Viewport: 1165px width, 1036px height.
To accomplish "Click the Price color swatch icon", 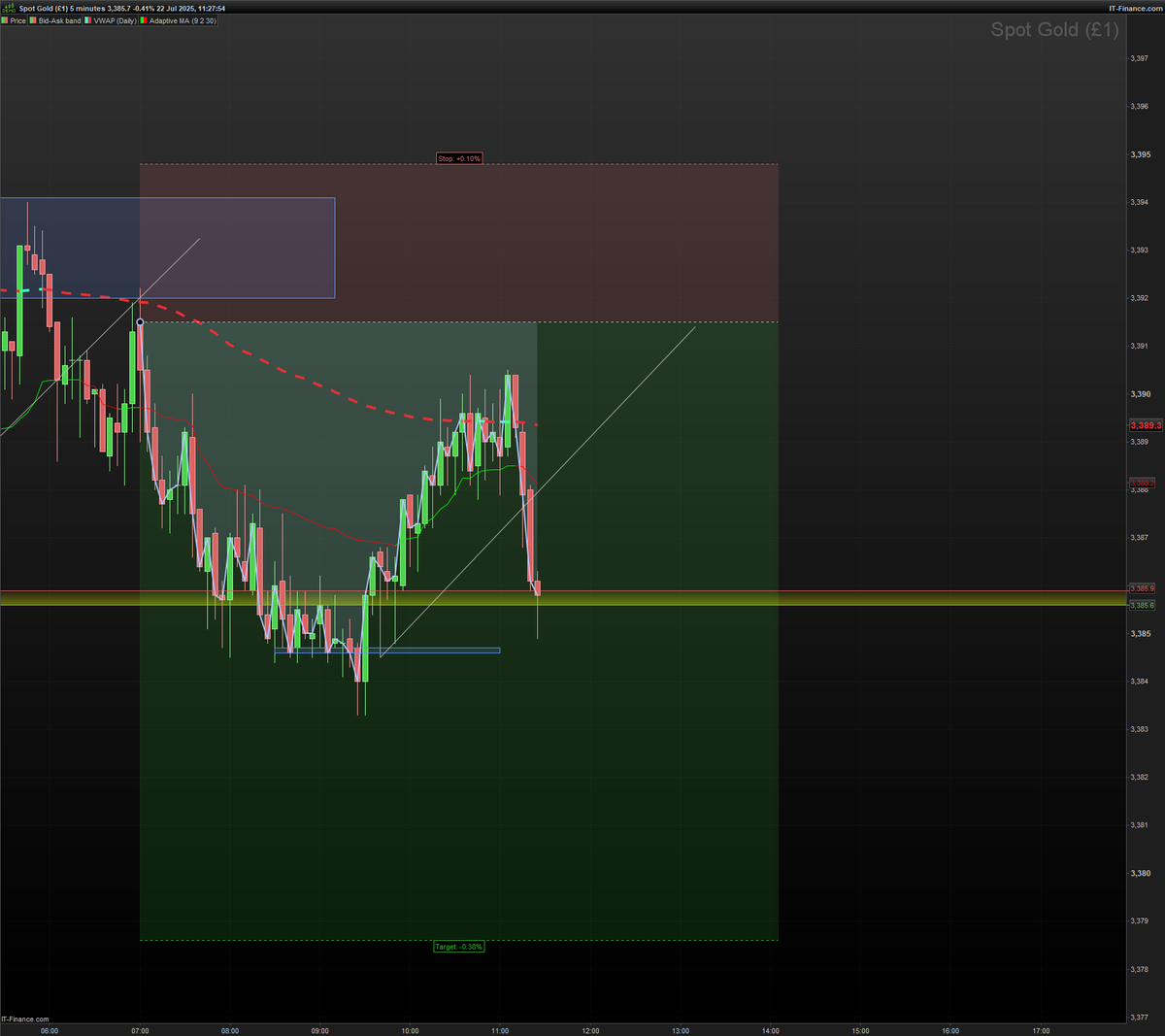I will click(x=5, y=20).
